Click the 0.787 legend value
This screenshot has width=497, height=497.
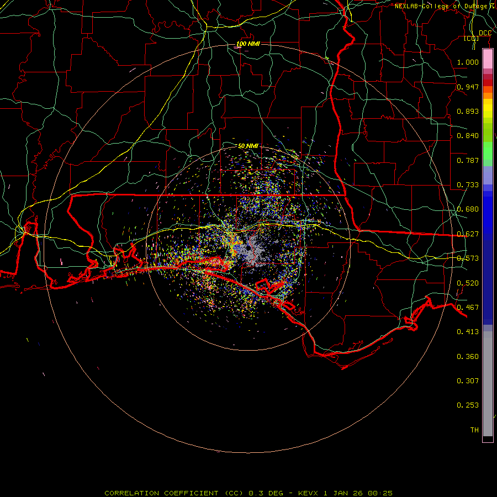(468, 160)
